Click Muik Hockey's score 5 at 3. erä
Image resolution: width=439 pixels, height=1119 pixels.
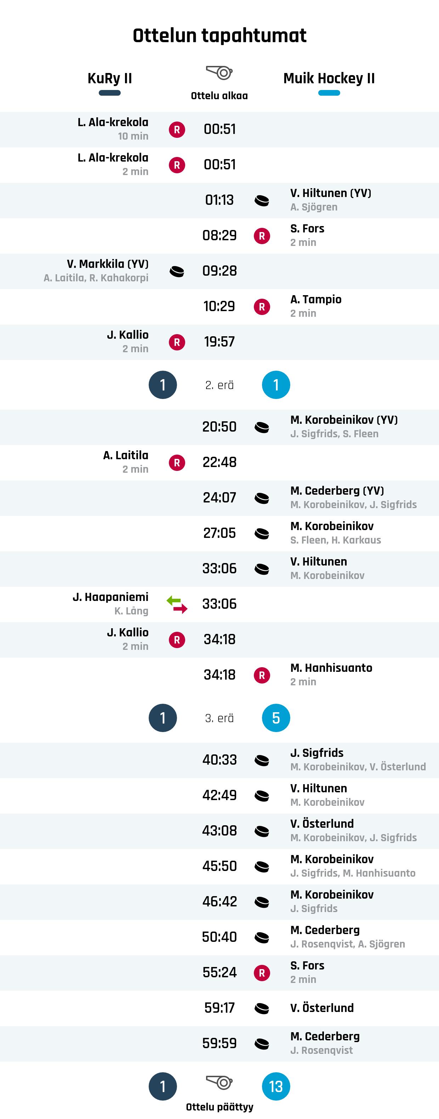click(276, 718)
